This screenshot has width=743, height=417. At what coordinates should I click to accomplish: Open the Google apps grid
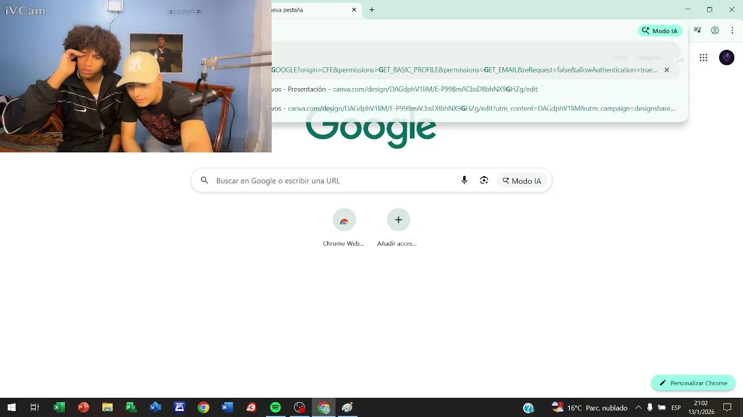click(704, 57)
